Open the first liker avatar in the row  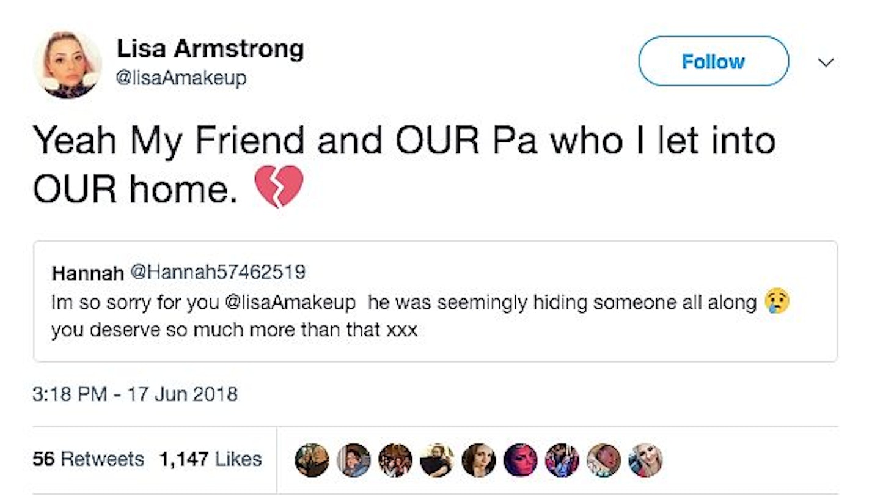[x=312, y=460]
